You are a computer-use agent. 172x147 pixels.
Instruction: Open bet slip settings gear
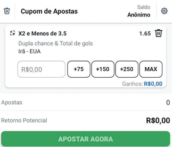(164, 11)
